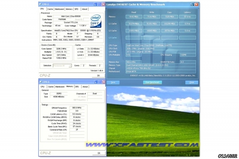Click the CPU-Z title icon in the memory-timings window
Viewport: 239px width, 159px height.
click(41, 82)
